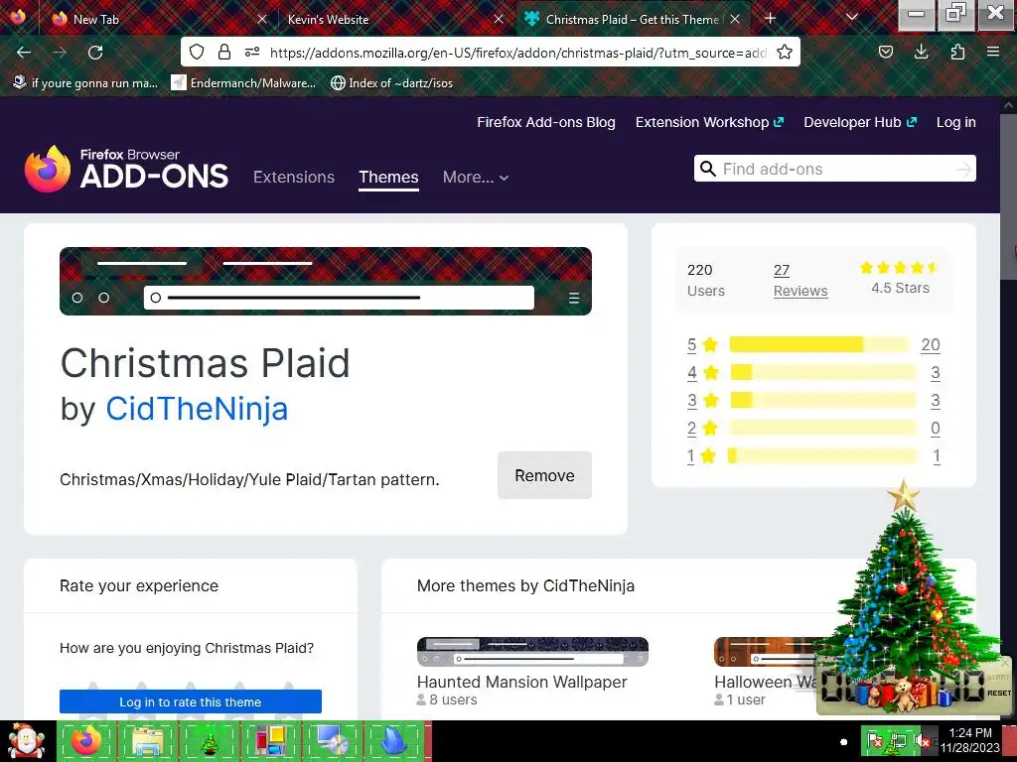1017x762 pixels.
Task: Click the muted volume icon in the tray
Action: (x=922, y=741)
